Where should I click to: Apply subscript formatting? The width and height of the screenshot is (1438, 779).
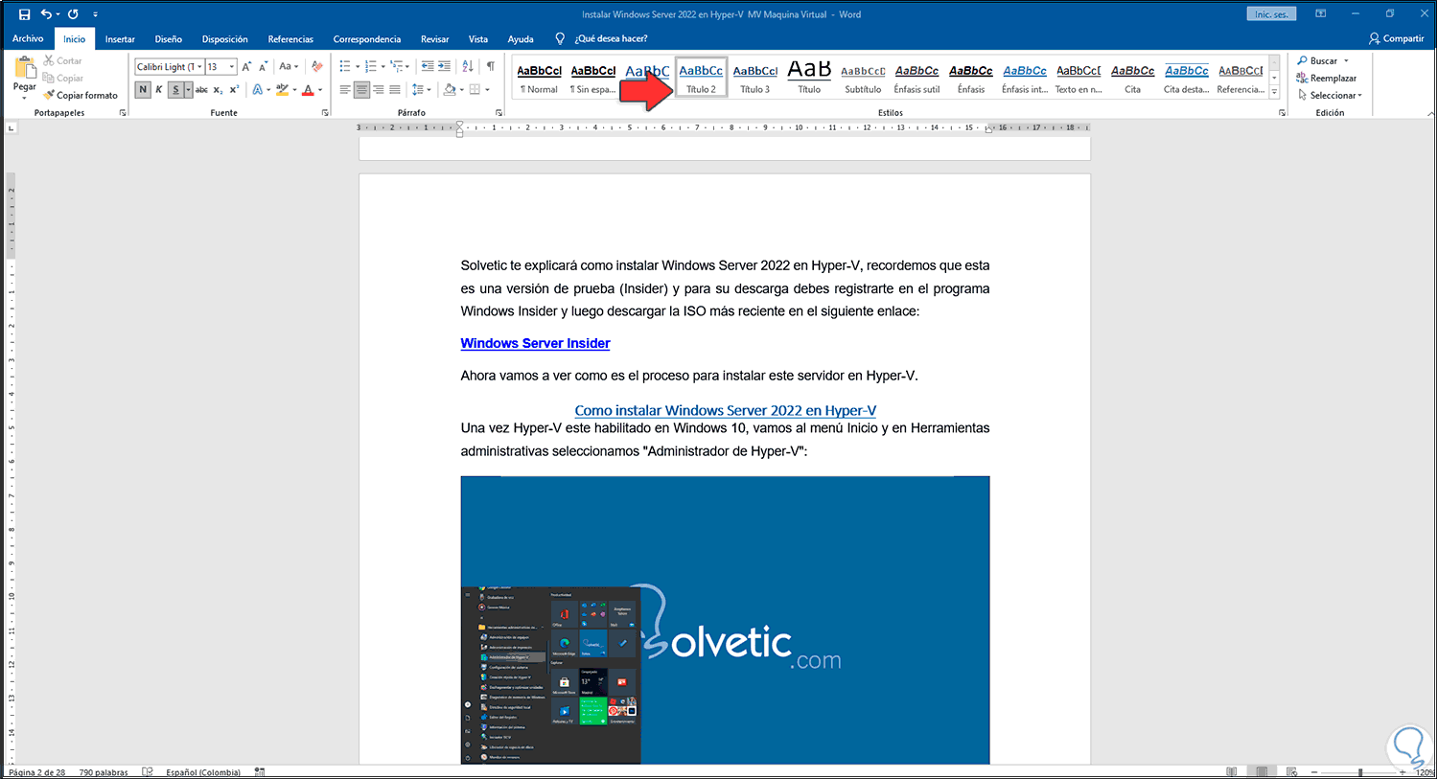(218, 89)
